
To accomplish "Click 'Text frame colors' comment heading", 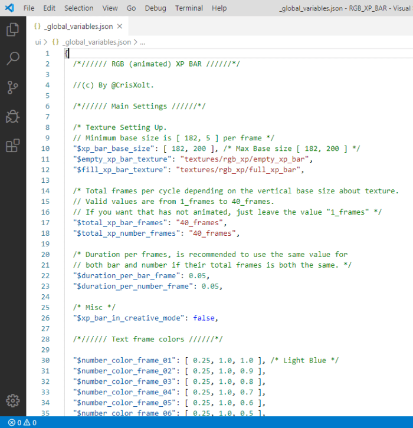I will click(147, 340).
